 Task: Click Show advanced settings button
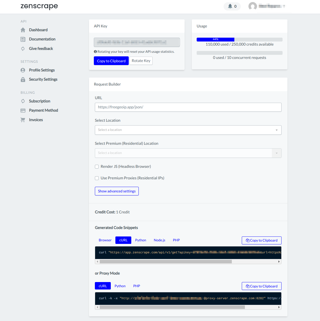117,191
